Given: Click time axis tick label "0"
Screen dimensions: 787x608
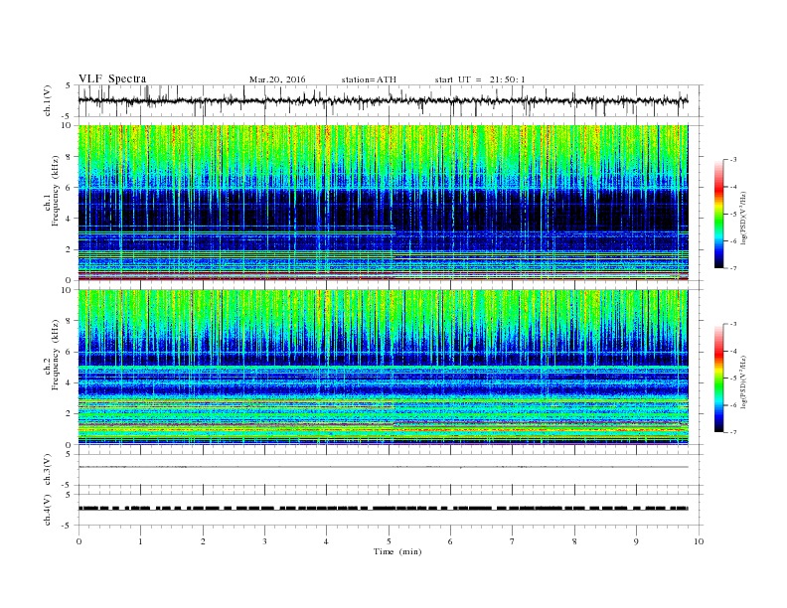Looking at the screenshot, I should (x=79, y=541).
